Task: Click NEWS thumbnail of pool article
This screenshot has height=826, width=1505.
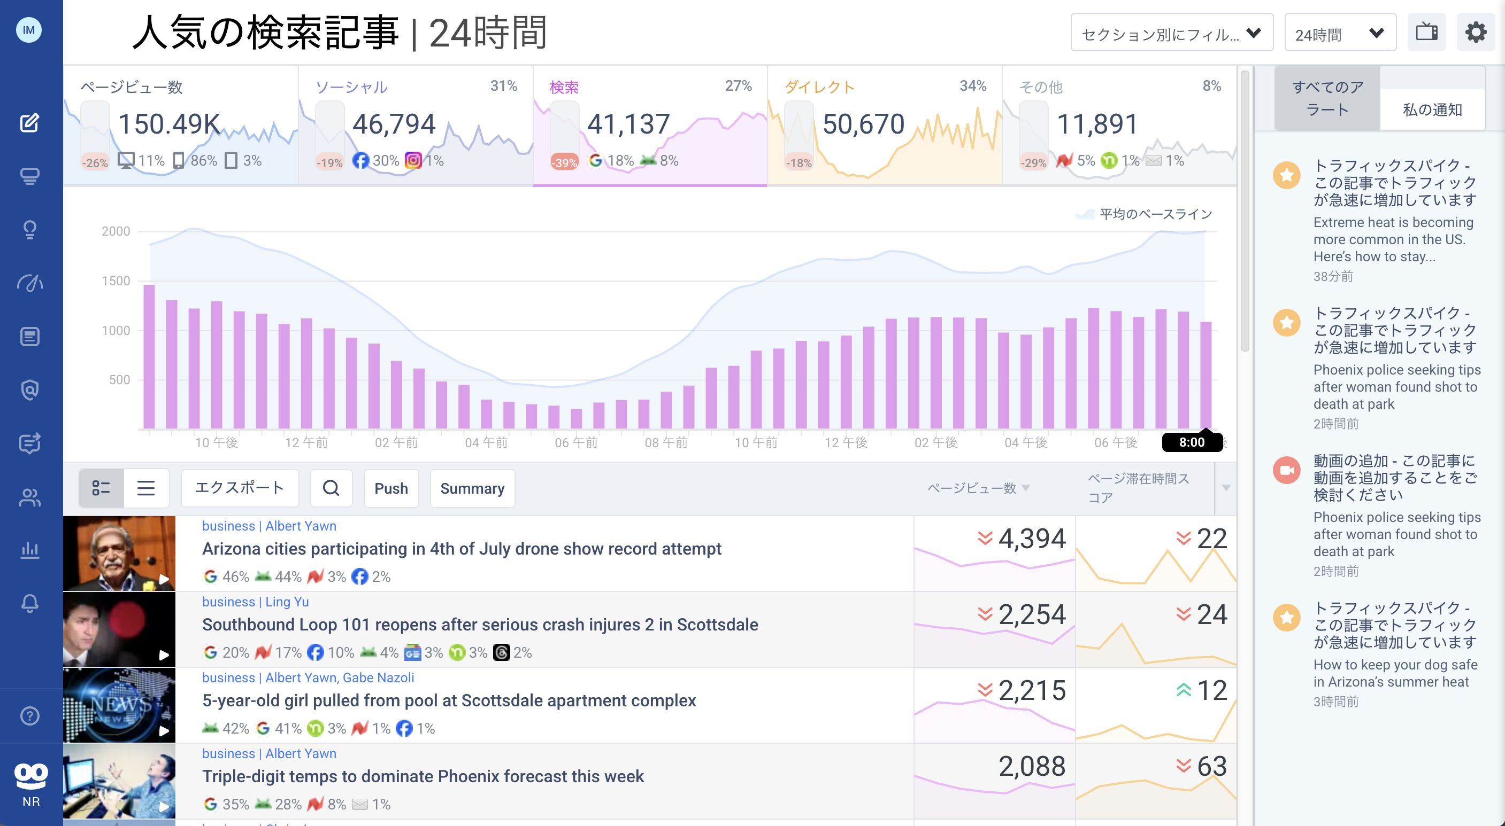Action: pos(119,705)
